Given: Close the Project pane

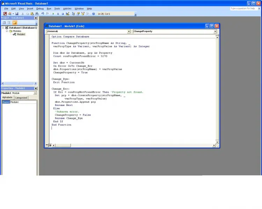Looking at the screenshot, I should pos(36,18).
